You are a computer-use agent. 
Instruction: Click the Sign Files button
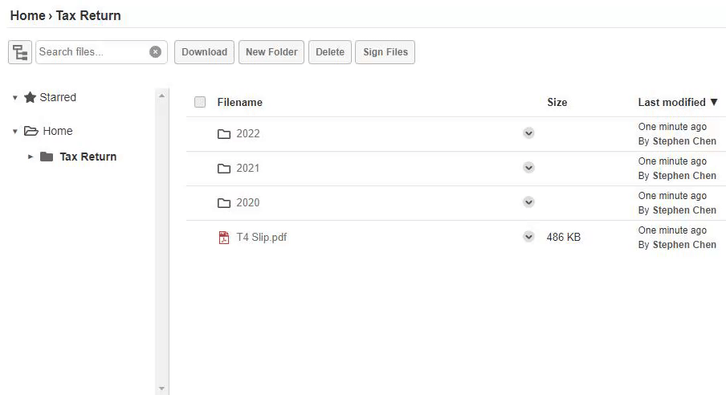pyautogui.click(x=385, y=52)
